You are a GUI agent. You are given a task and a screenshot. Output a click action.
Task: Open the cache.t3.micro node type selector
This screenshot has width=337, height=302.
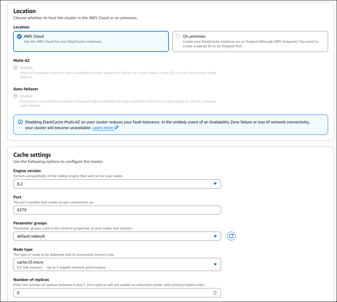pyautogui.click(x=117, y=264)
